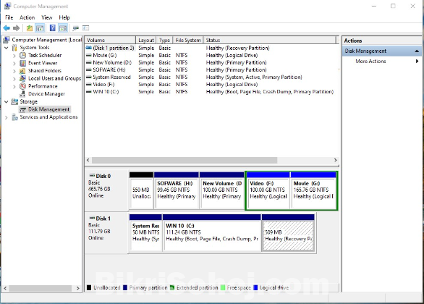This screenshot has width=424, height=304.
Task: Select the Movie (G:) partition block
Action: 313,190
